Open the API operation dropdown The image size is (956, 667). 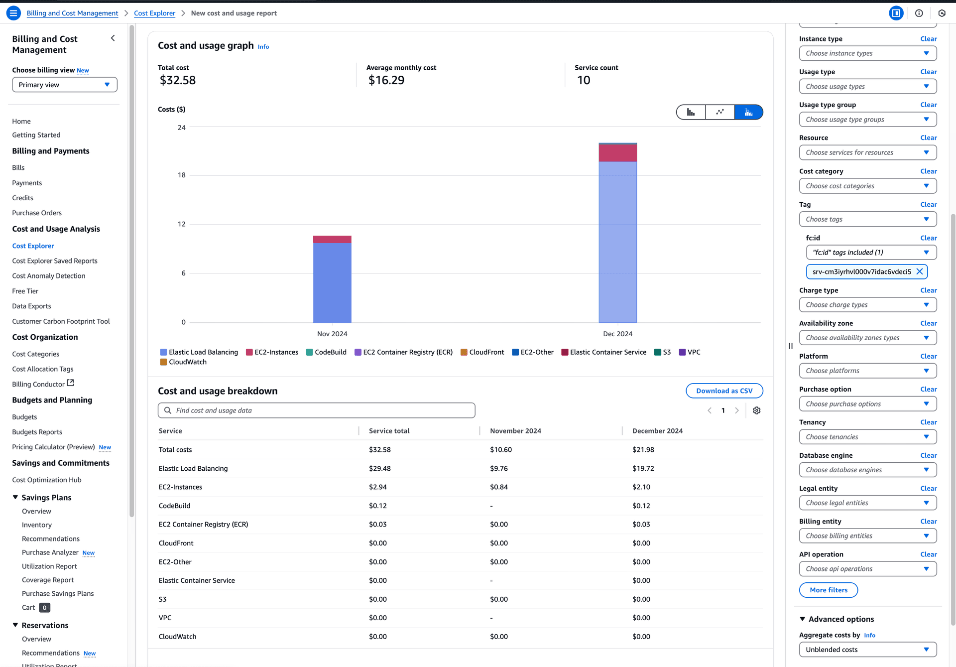coord(868,569)
